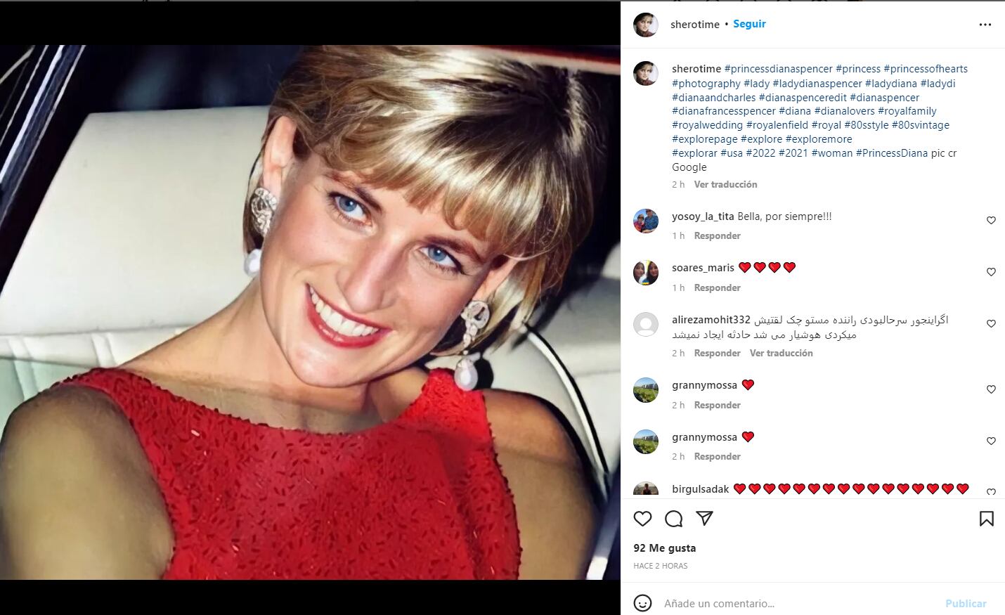1005x615 pixels.
Task: Like the first grannymossa comment heart
Action: point(991,389)
